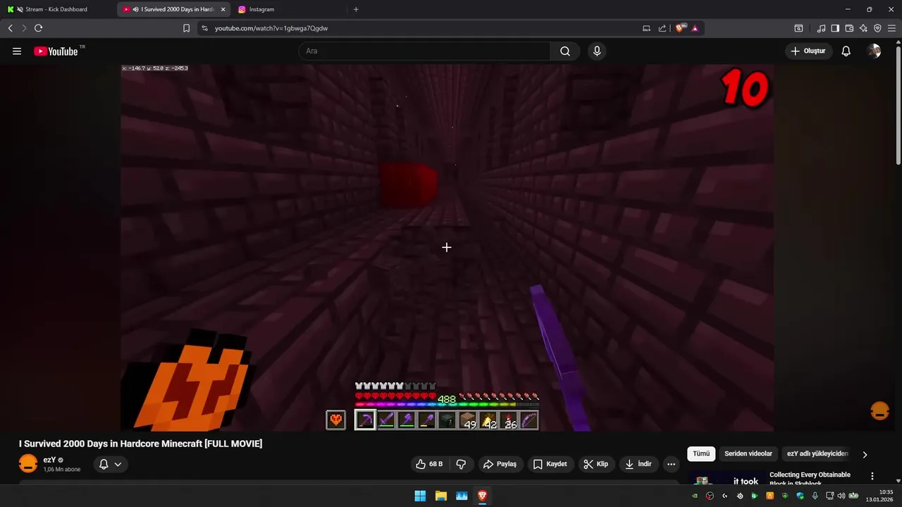The height and width of the screenshot is (507, 902).
Task: Dislike the video with thumbs down
Action: [x=462, y=464]
